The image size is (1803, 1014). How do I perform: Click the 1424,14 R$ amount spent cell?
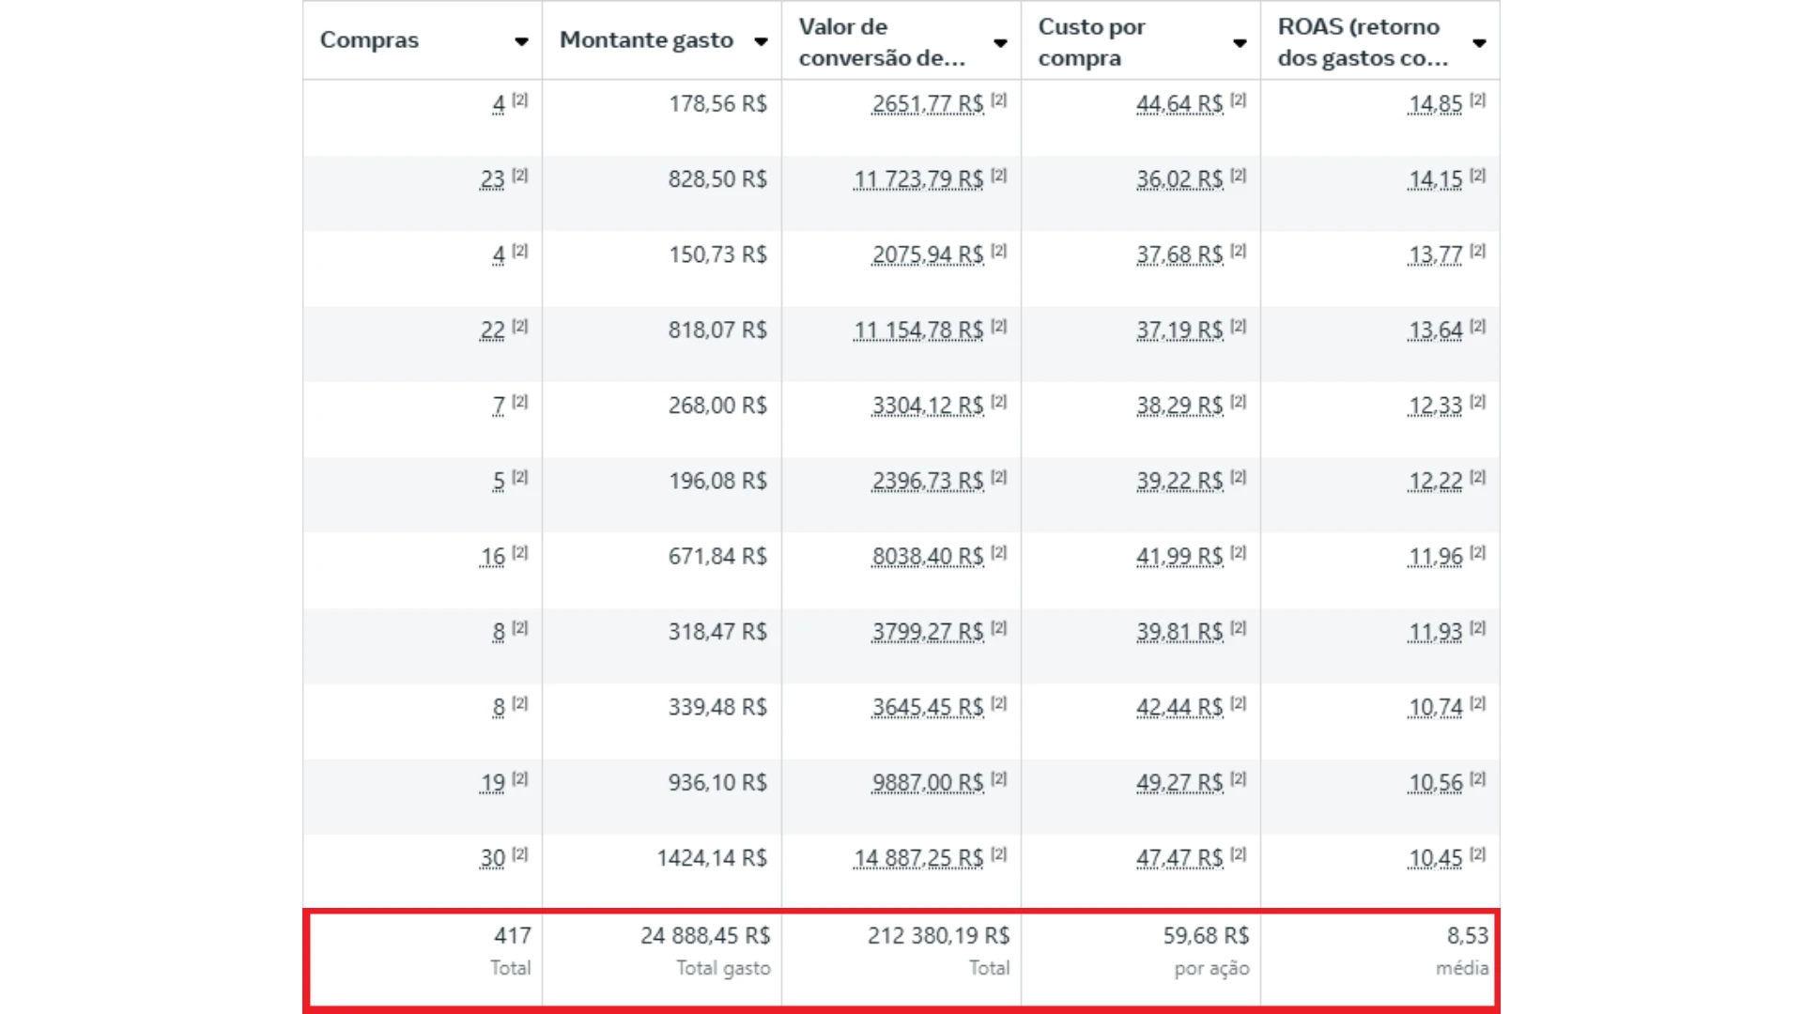point(711,858)
